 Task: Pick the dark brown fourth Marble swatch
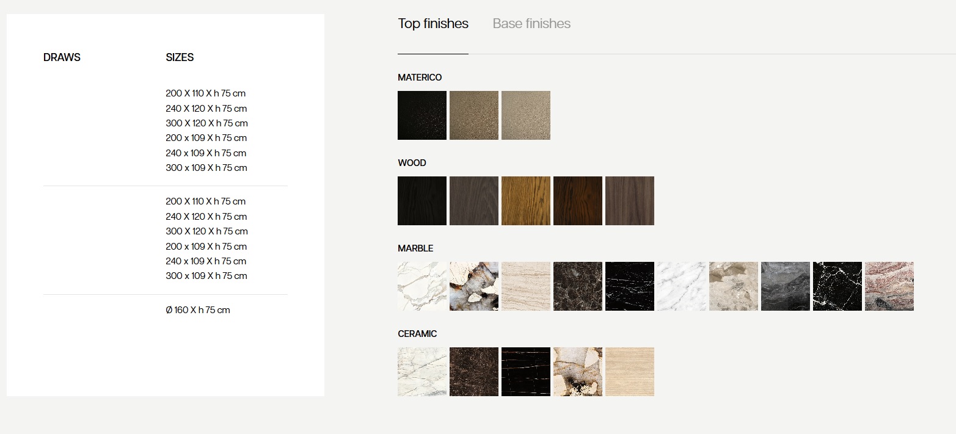(578, 286)
